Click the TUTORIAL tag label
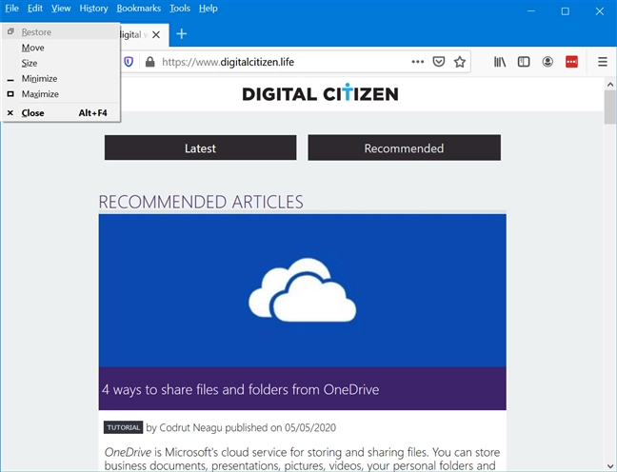 [123, 427]
